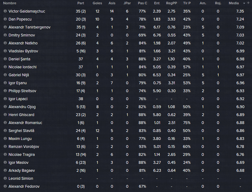
Task: Click info icon beside Dan Popescu
Action: pos(5,19)
